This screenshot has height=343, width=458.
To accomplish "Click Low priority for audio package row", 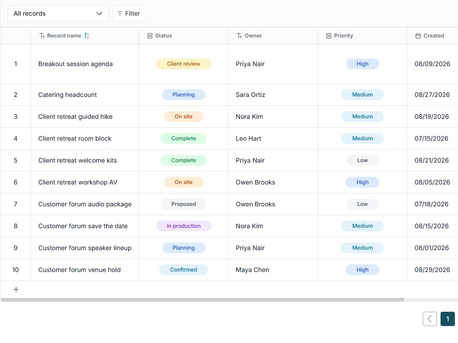I will tap(362, 204).
